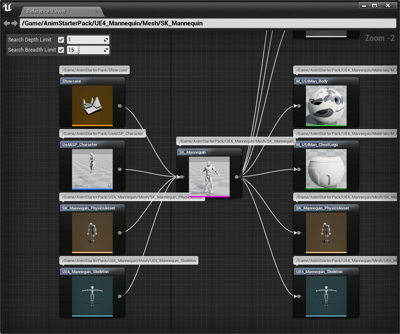This screenshot has width=400, height=334.
Task: Click the asset path address field
Action: pos(208,23)
